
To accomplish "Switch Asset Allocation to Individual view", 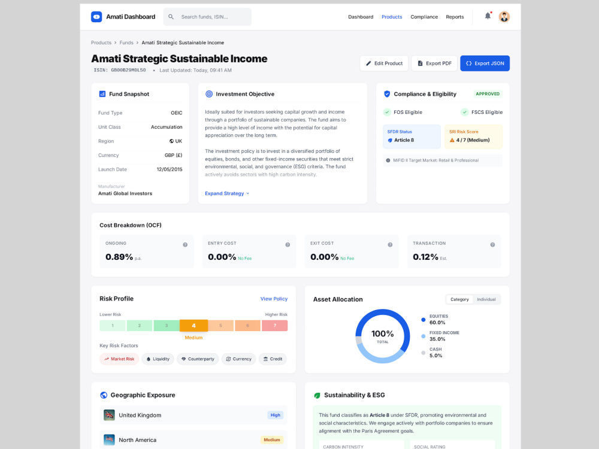I will 486,299.
